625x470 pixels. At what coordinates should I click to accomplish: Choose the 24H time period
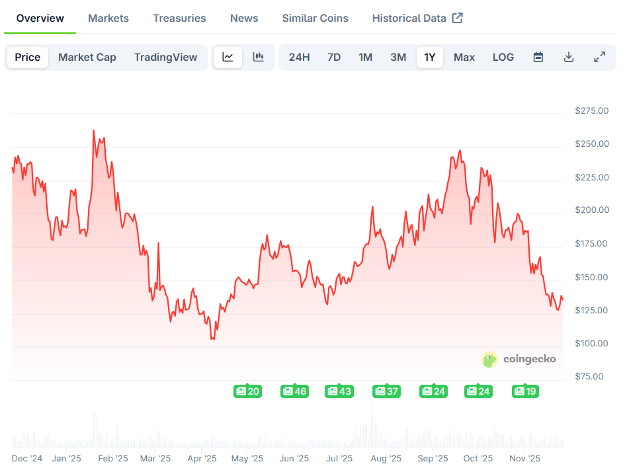point(300,58)
